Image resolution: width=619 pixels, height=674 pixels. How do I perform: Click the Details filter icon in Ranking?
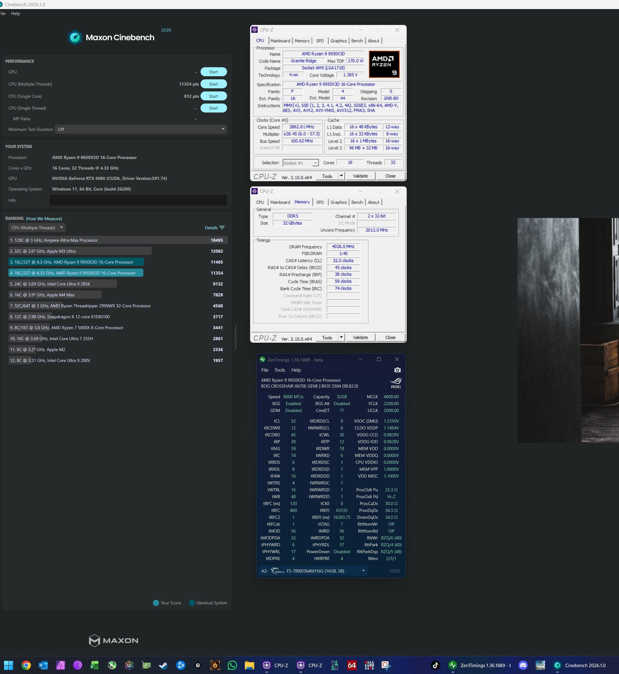coord(222,227)
